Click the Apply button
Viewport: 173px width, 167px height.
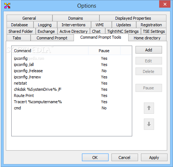point(154,158)
